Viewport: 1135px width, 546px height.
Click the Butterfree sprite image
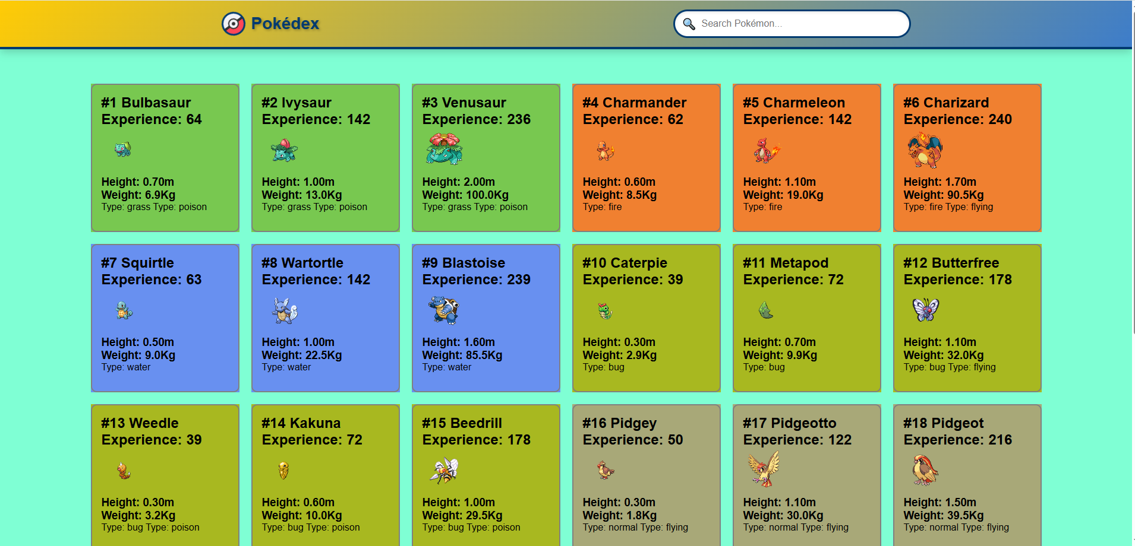927,310
